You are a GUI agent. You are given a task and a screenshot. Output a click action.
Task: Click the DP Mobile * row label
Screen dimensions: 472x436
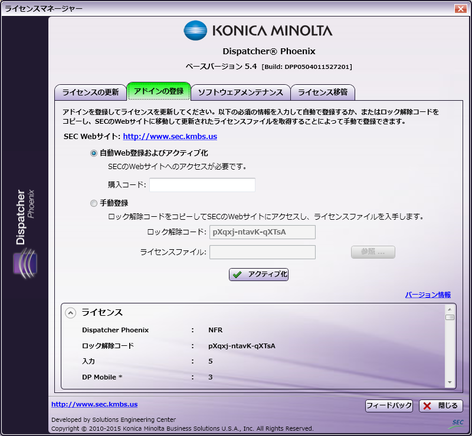102,377
